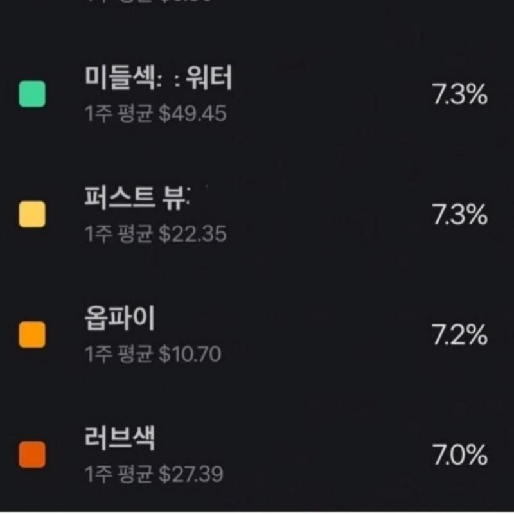The height and width of the screenshot is (514, 514).
Task: Click the dark orange swatch beside 러브색
Action: pos(32,455)
